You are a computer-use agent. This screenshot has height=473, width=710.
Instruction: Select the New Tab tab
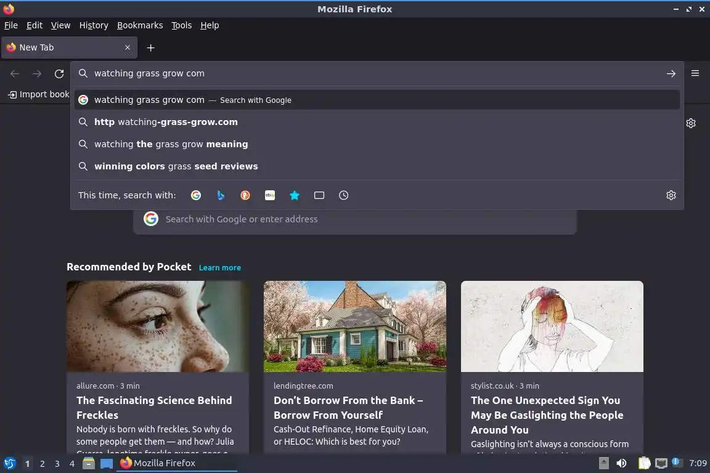point(69,47)
